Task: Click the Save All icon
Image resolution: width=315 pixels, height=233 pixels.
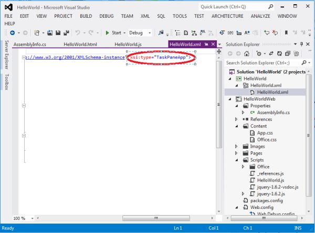Action: [66, 32]
